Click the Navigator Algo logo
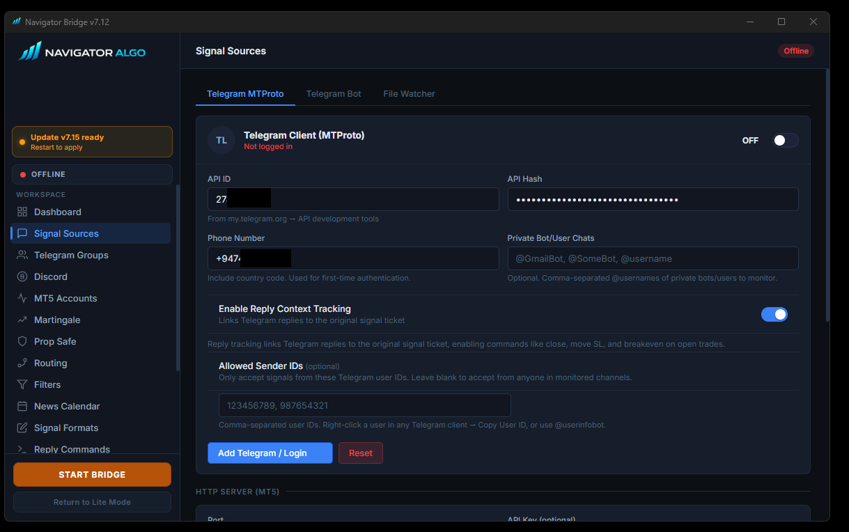The height and width of the screenshot is (532, 849). (x=82, y=52)
